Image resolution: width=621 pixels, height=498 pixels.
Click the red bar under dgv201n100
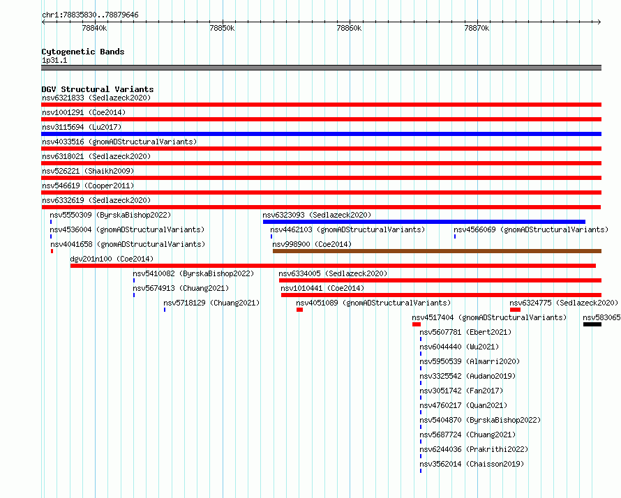point(333,266)
